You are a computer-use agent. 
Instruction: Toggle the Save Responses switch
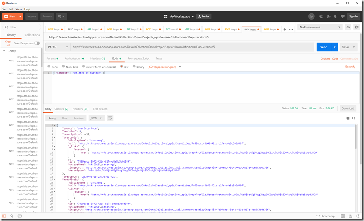pos(37,43)
